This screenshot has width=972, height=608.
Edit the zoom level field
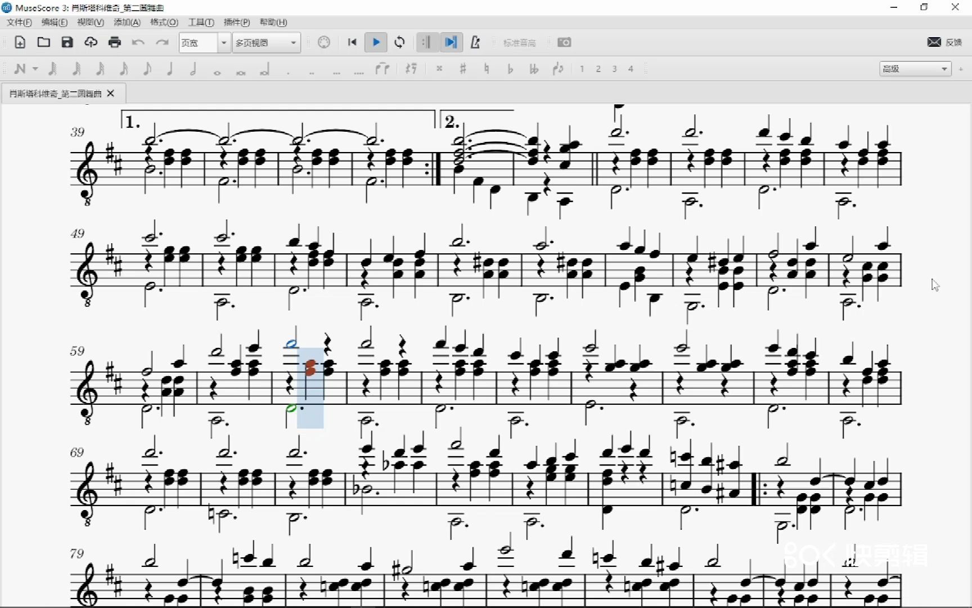[198, 43]
